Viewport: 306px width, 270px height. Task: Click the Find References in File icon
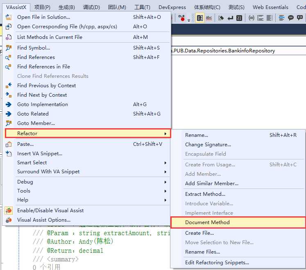(x=8, y=66)
